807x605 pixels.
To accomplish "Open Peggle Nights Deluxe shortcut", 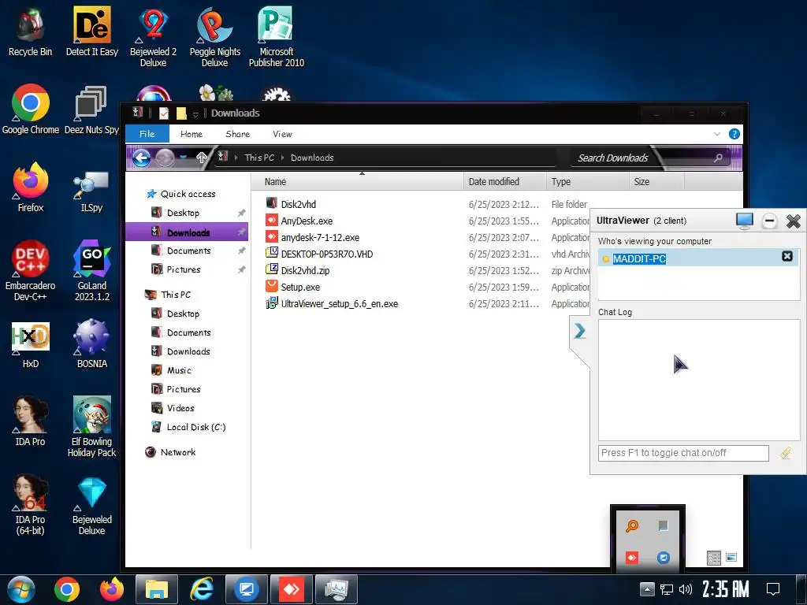I will (x=214, y=37).
